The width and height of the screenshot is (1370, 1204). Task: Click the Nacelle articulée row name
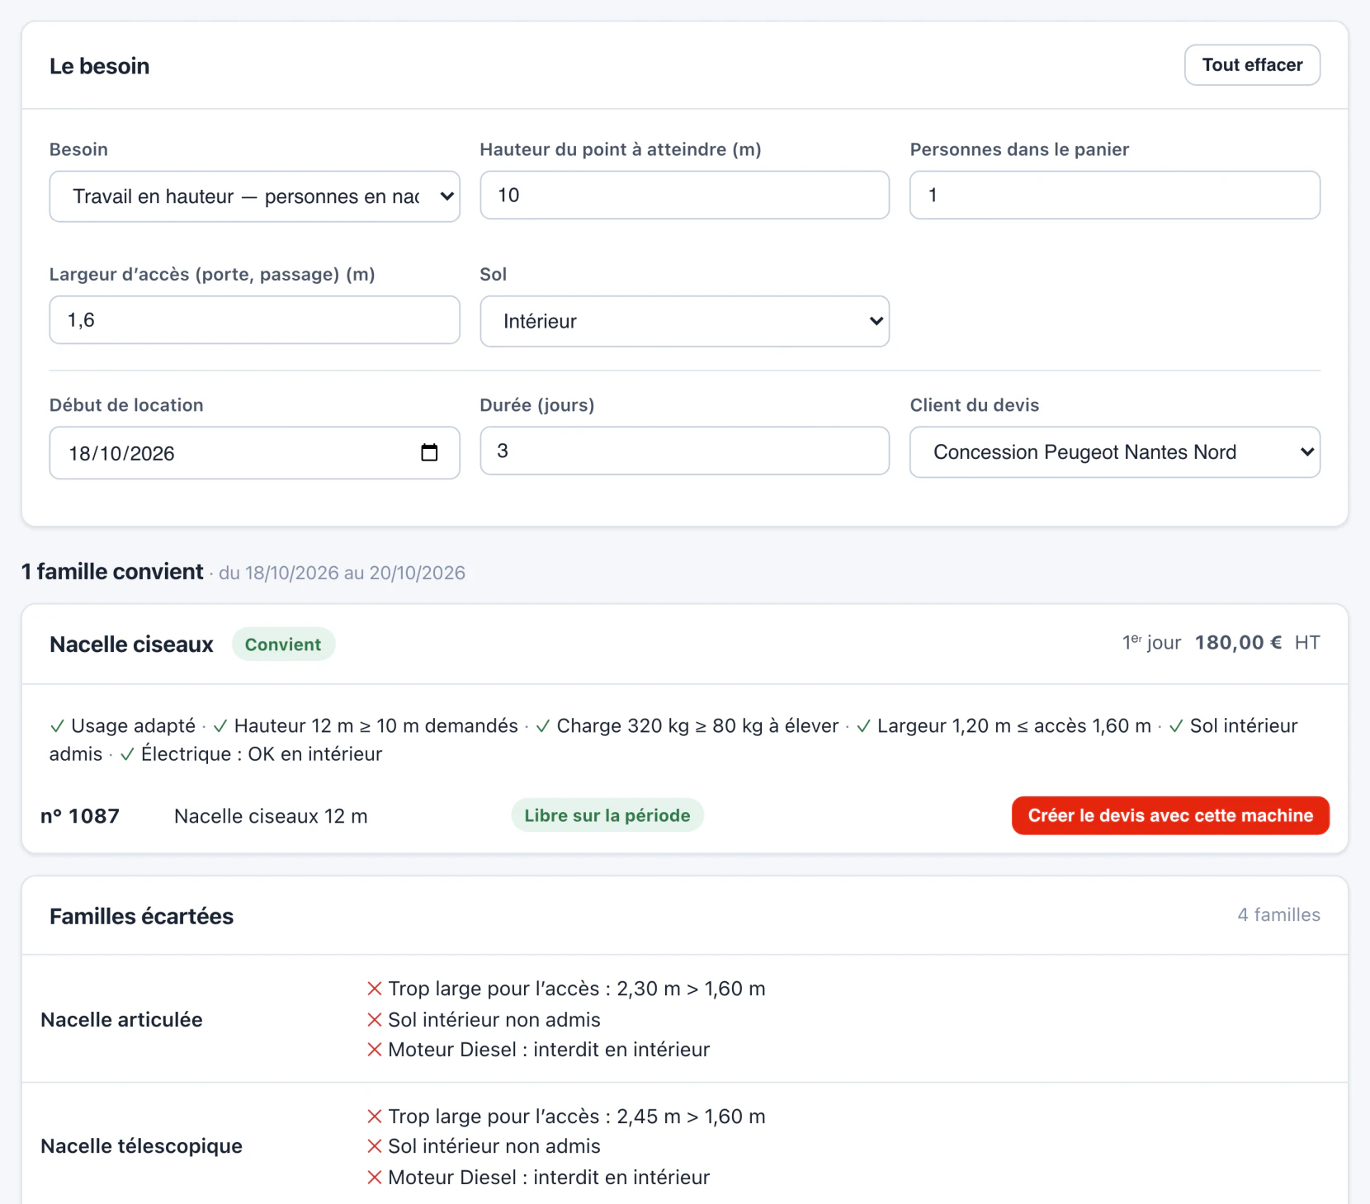[121, 1020]
